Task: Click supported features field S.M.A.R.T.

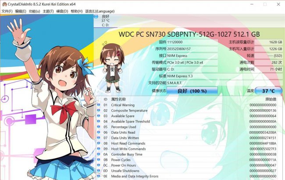Action: (x=224, y=83)
